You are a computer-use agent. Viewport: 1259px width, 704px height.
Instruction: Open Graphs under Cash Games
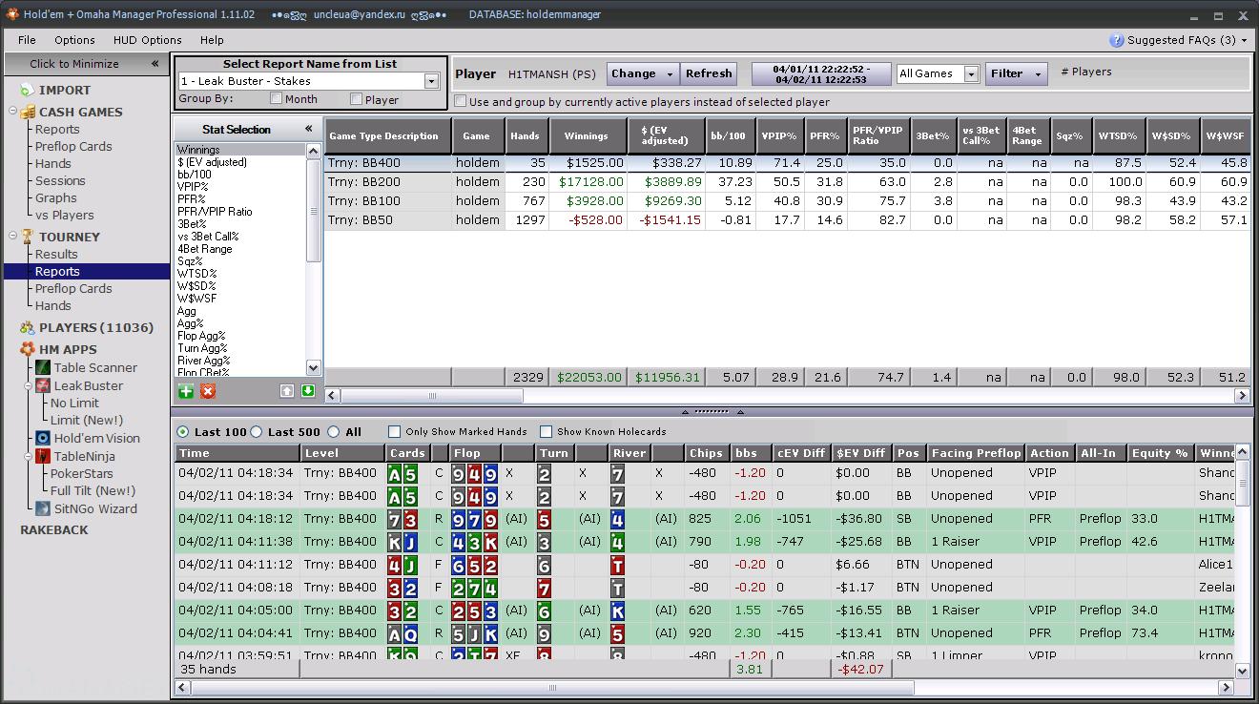[56, 197]
